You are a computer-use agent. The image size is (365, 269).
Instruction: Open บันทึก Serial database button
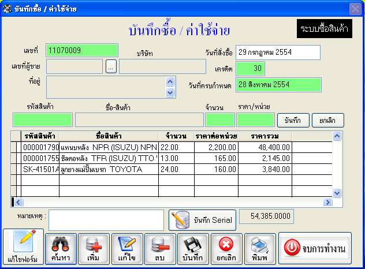[202, 220]
